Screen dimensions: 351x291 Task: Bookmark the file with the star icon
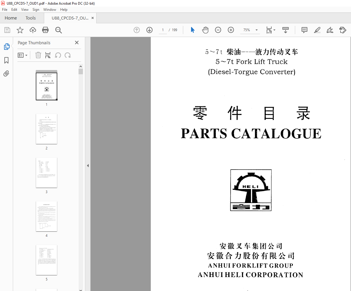click(x=20, y=30)
